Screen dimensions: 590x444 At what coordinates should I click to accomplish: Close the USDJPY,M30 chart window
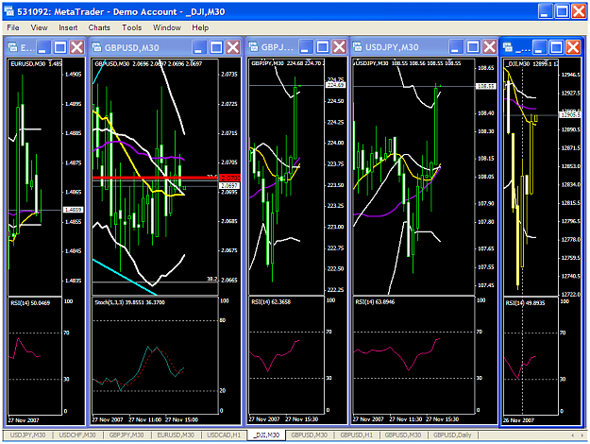point(490,47)
